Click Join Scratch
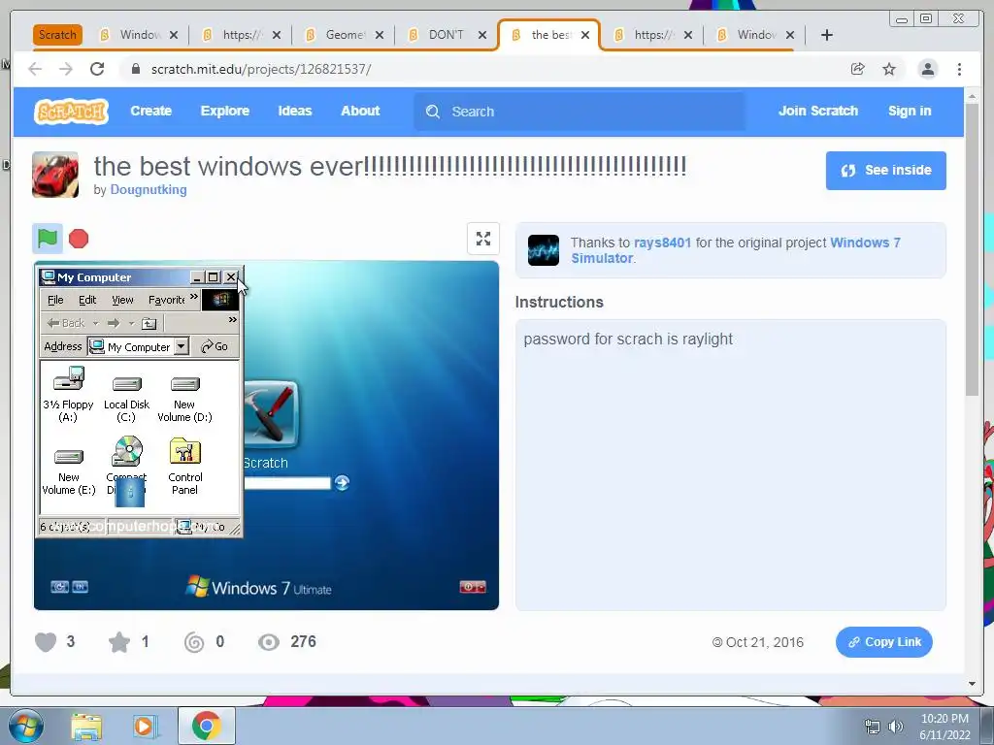 817,111
